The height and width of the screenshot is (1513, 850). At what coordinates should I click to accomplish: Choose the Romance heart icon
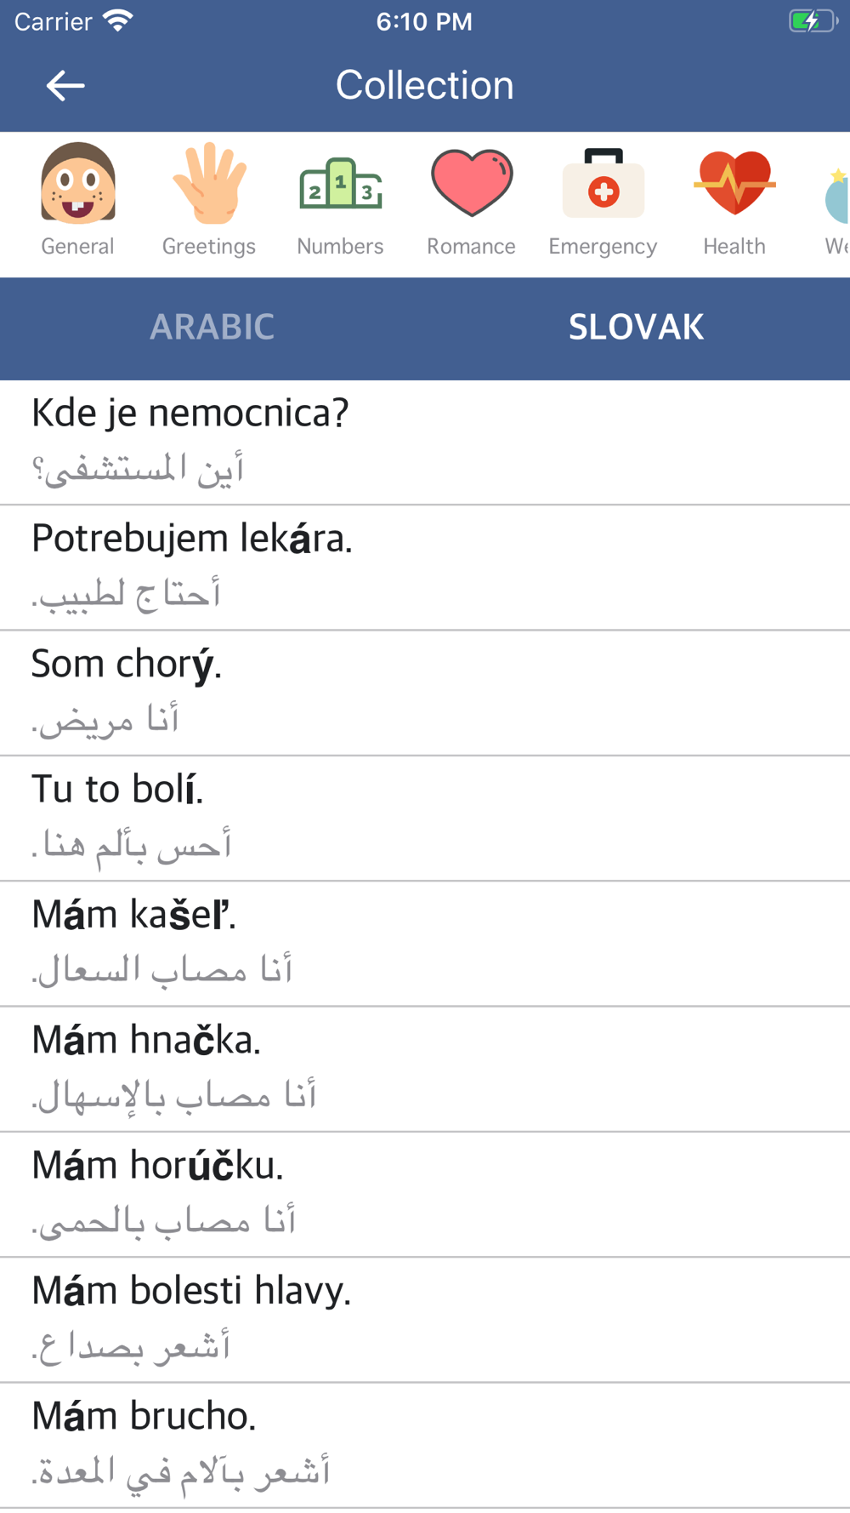[472, 183]
